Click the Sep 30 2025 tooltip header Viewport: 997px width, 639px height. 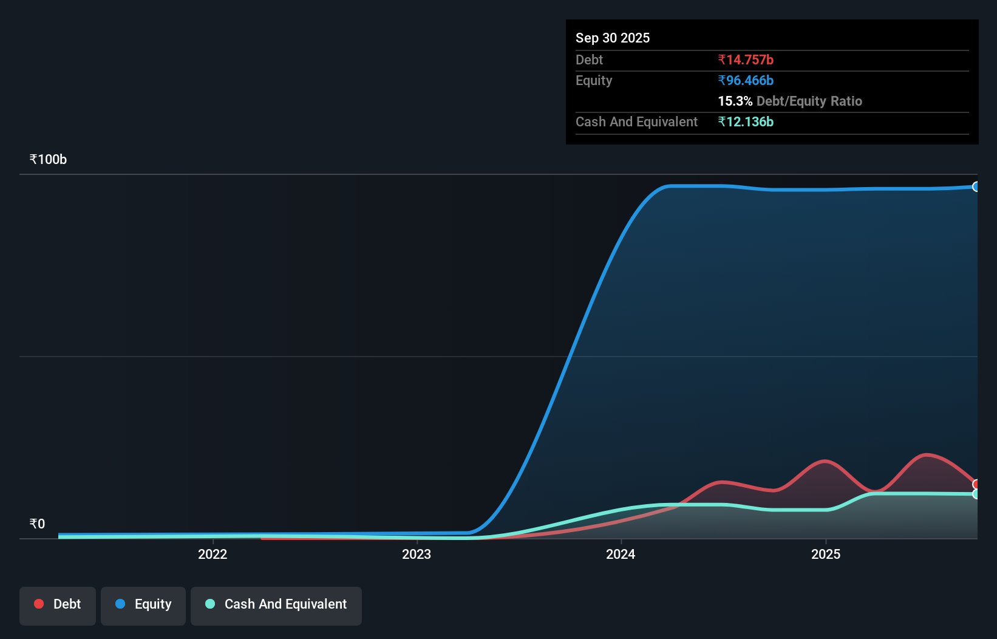point(613,38)
